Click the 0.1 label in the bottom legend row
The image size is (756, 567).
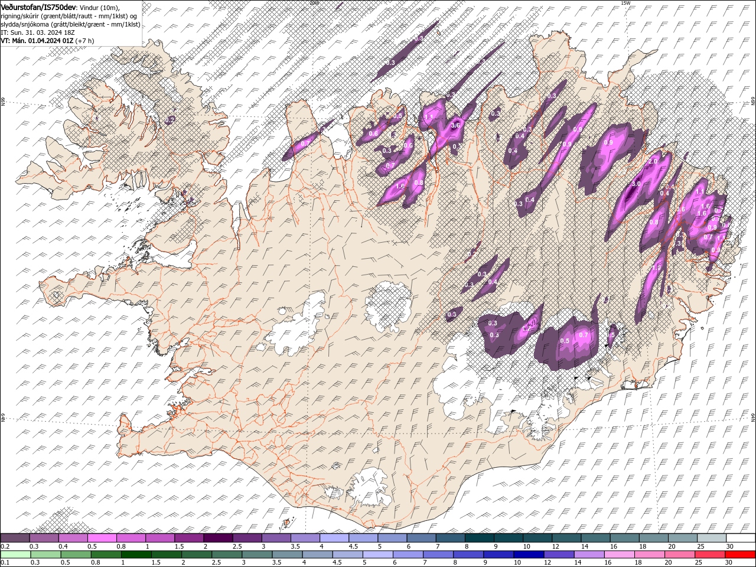click(5, 563)
